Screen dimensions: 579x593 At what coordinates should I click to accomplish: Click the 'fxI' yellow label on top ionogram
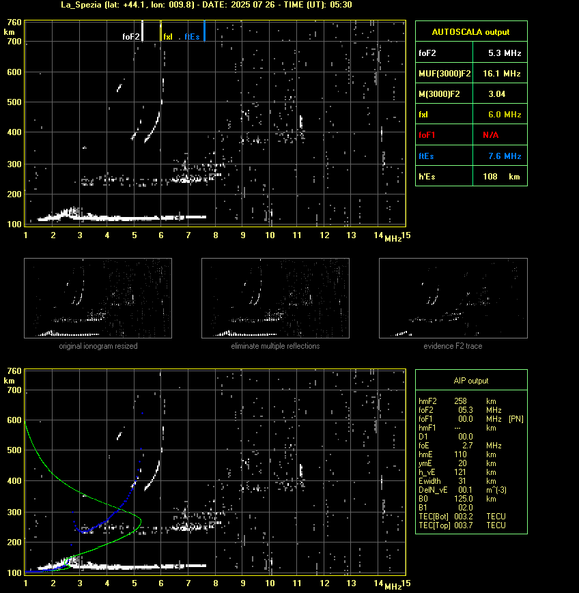coord(168,37)
